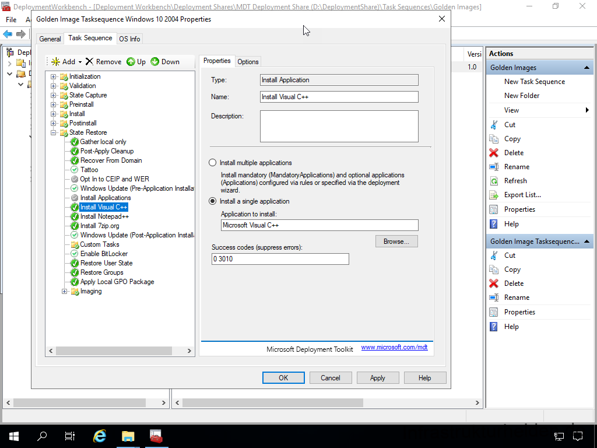Open the www.microsoft.com/mdt link

coord(394,348)
